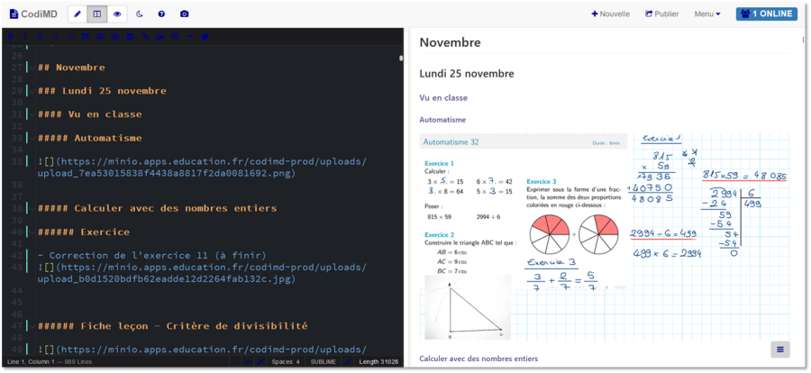The height and width of the screenshot is (373, 811).
Task: Publish the note with Publier
Action: pyautogui.click(x=662, y=14)
